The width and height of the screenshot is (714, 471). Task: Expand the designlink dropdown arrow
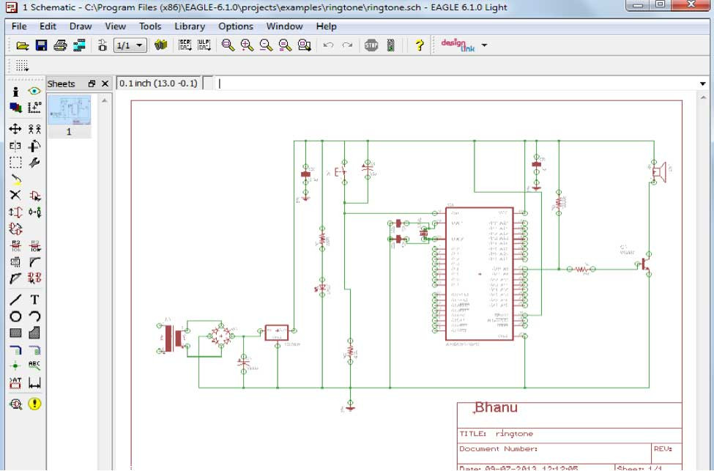click(x=485, y=45)
